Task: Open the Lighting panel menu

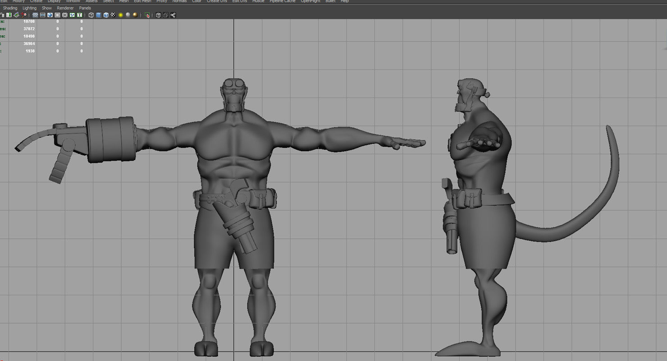Action: [x=30, y=8]
